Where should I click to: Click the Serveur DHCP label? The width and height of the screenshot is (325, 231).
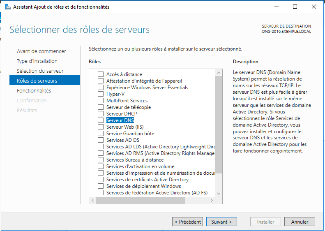tap(122, 113)
